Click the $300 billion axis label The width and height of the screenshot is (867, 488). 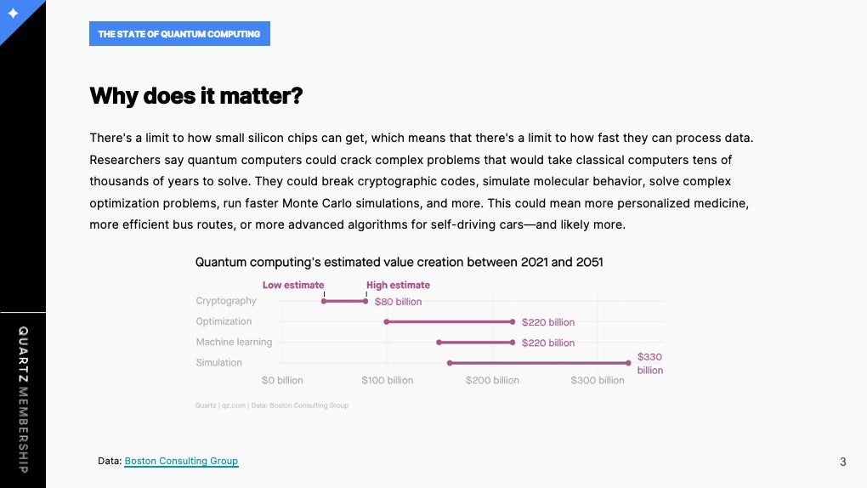click(x=598, y=381)
